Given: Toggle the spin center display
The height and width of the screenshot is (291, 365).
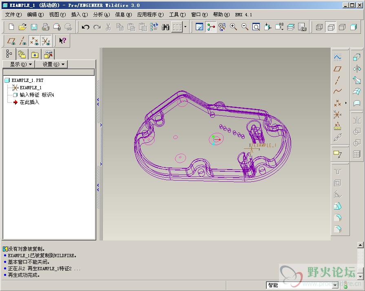Looking at the screenshot, I should coord(211,27).
